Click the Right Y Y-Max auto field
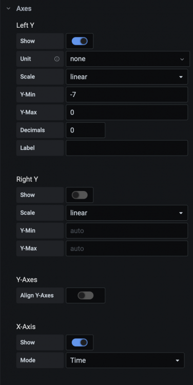 coord(127,248)
